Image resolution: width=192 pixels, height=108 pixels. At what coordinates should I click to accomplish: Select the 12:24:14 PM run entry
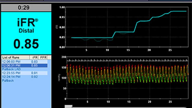click(24, 77)
